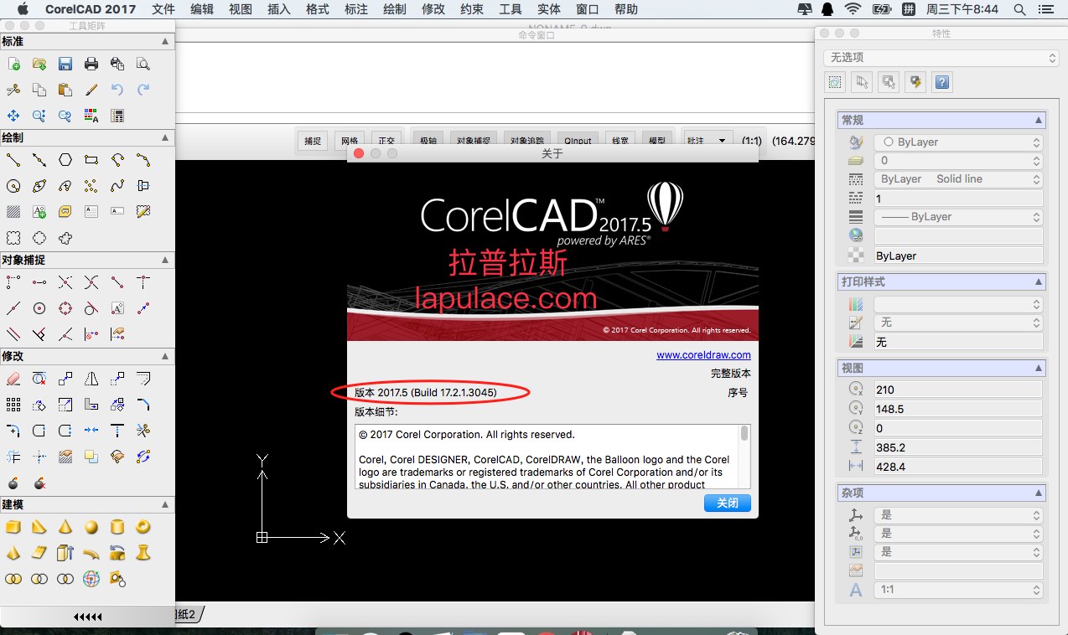Print the drawing using the printer icon
This screenshot has height=635, width=1068.
(x=91, y=64)
